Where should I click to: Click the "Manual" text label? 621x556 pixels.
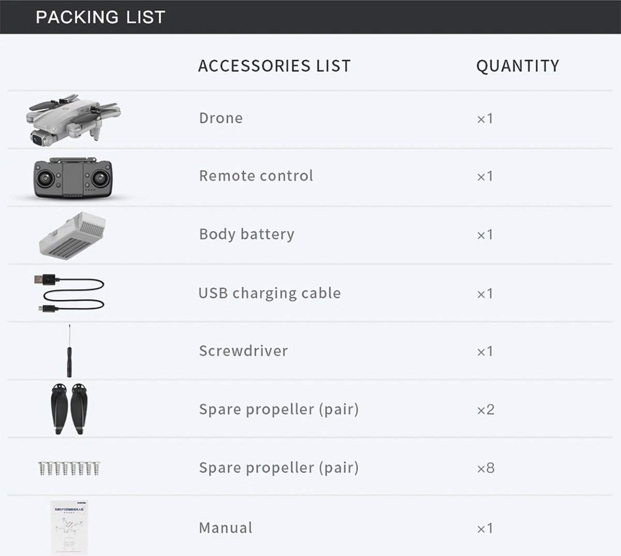point(226,528)
